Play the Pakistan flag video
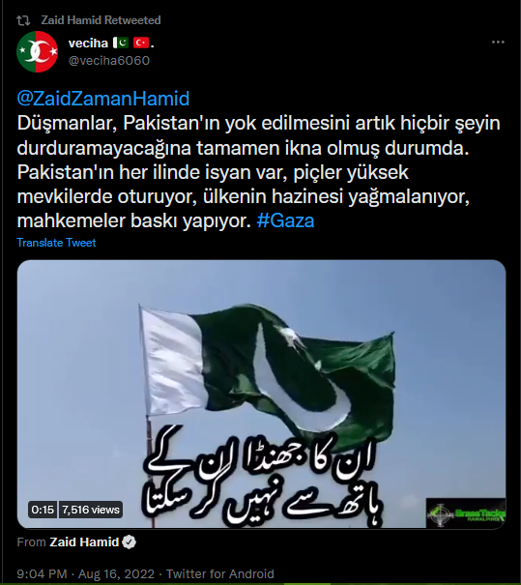 261,394
